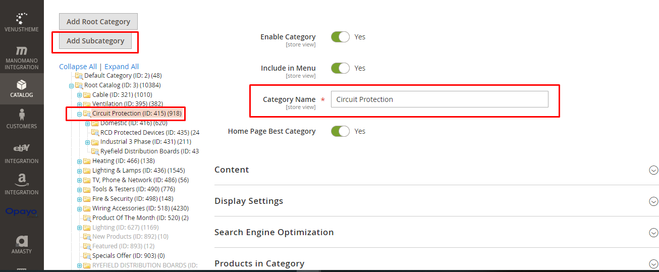This screenshot has width=659, height=272.
Task: Expand the Display Settings section
Action: tap(436, 201)
